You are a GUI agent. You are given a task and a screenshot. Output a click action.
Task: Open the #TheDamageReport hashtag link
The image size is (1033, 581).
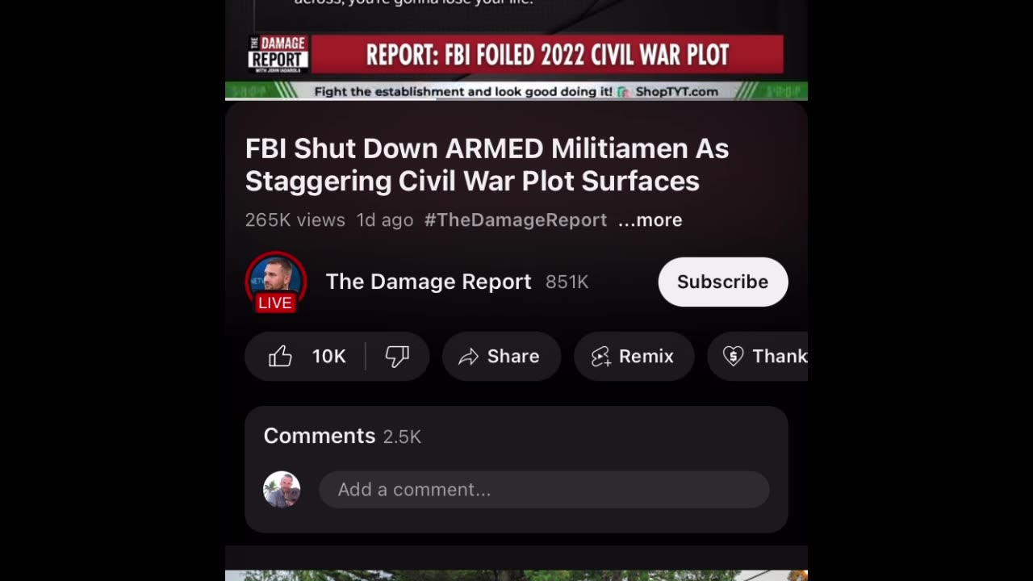[516, 219]
